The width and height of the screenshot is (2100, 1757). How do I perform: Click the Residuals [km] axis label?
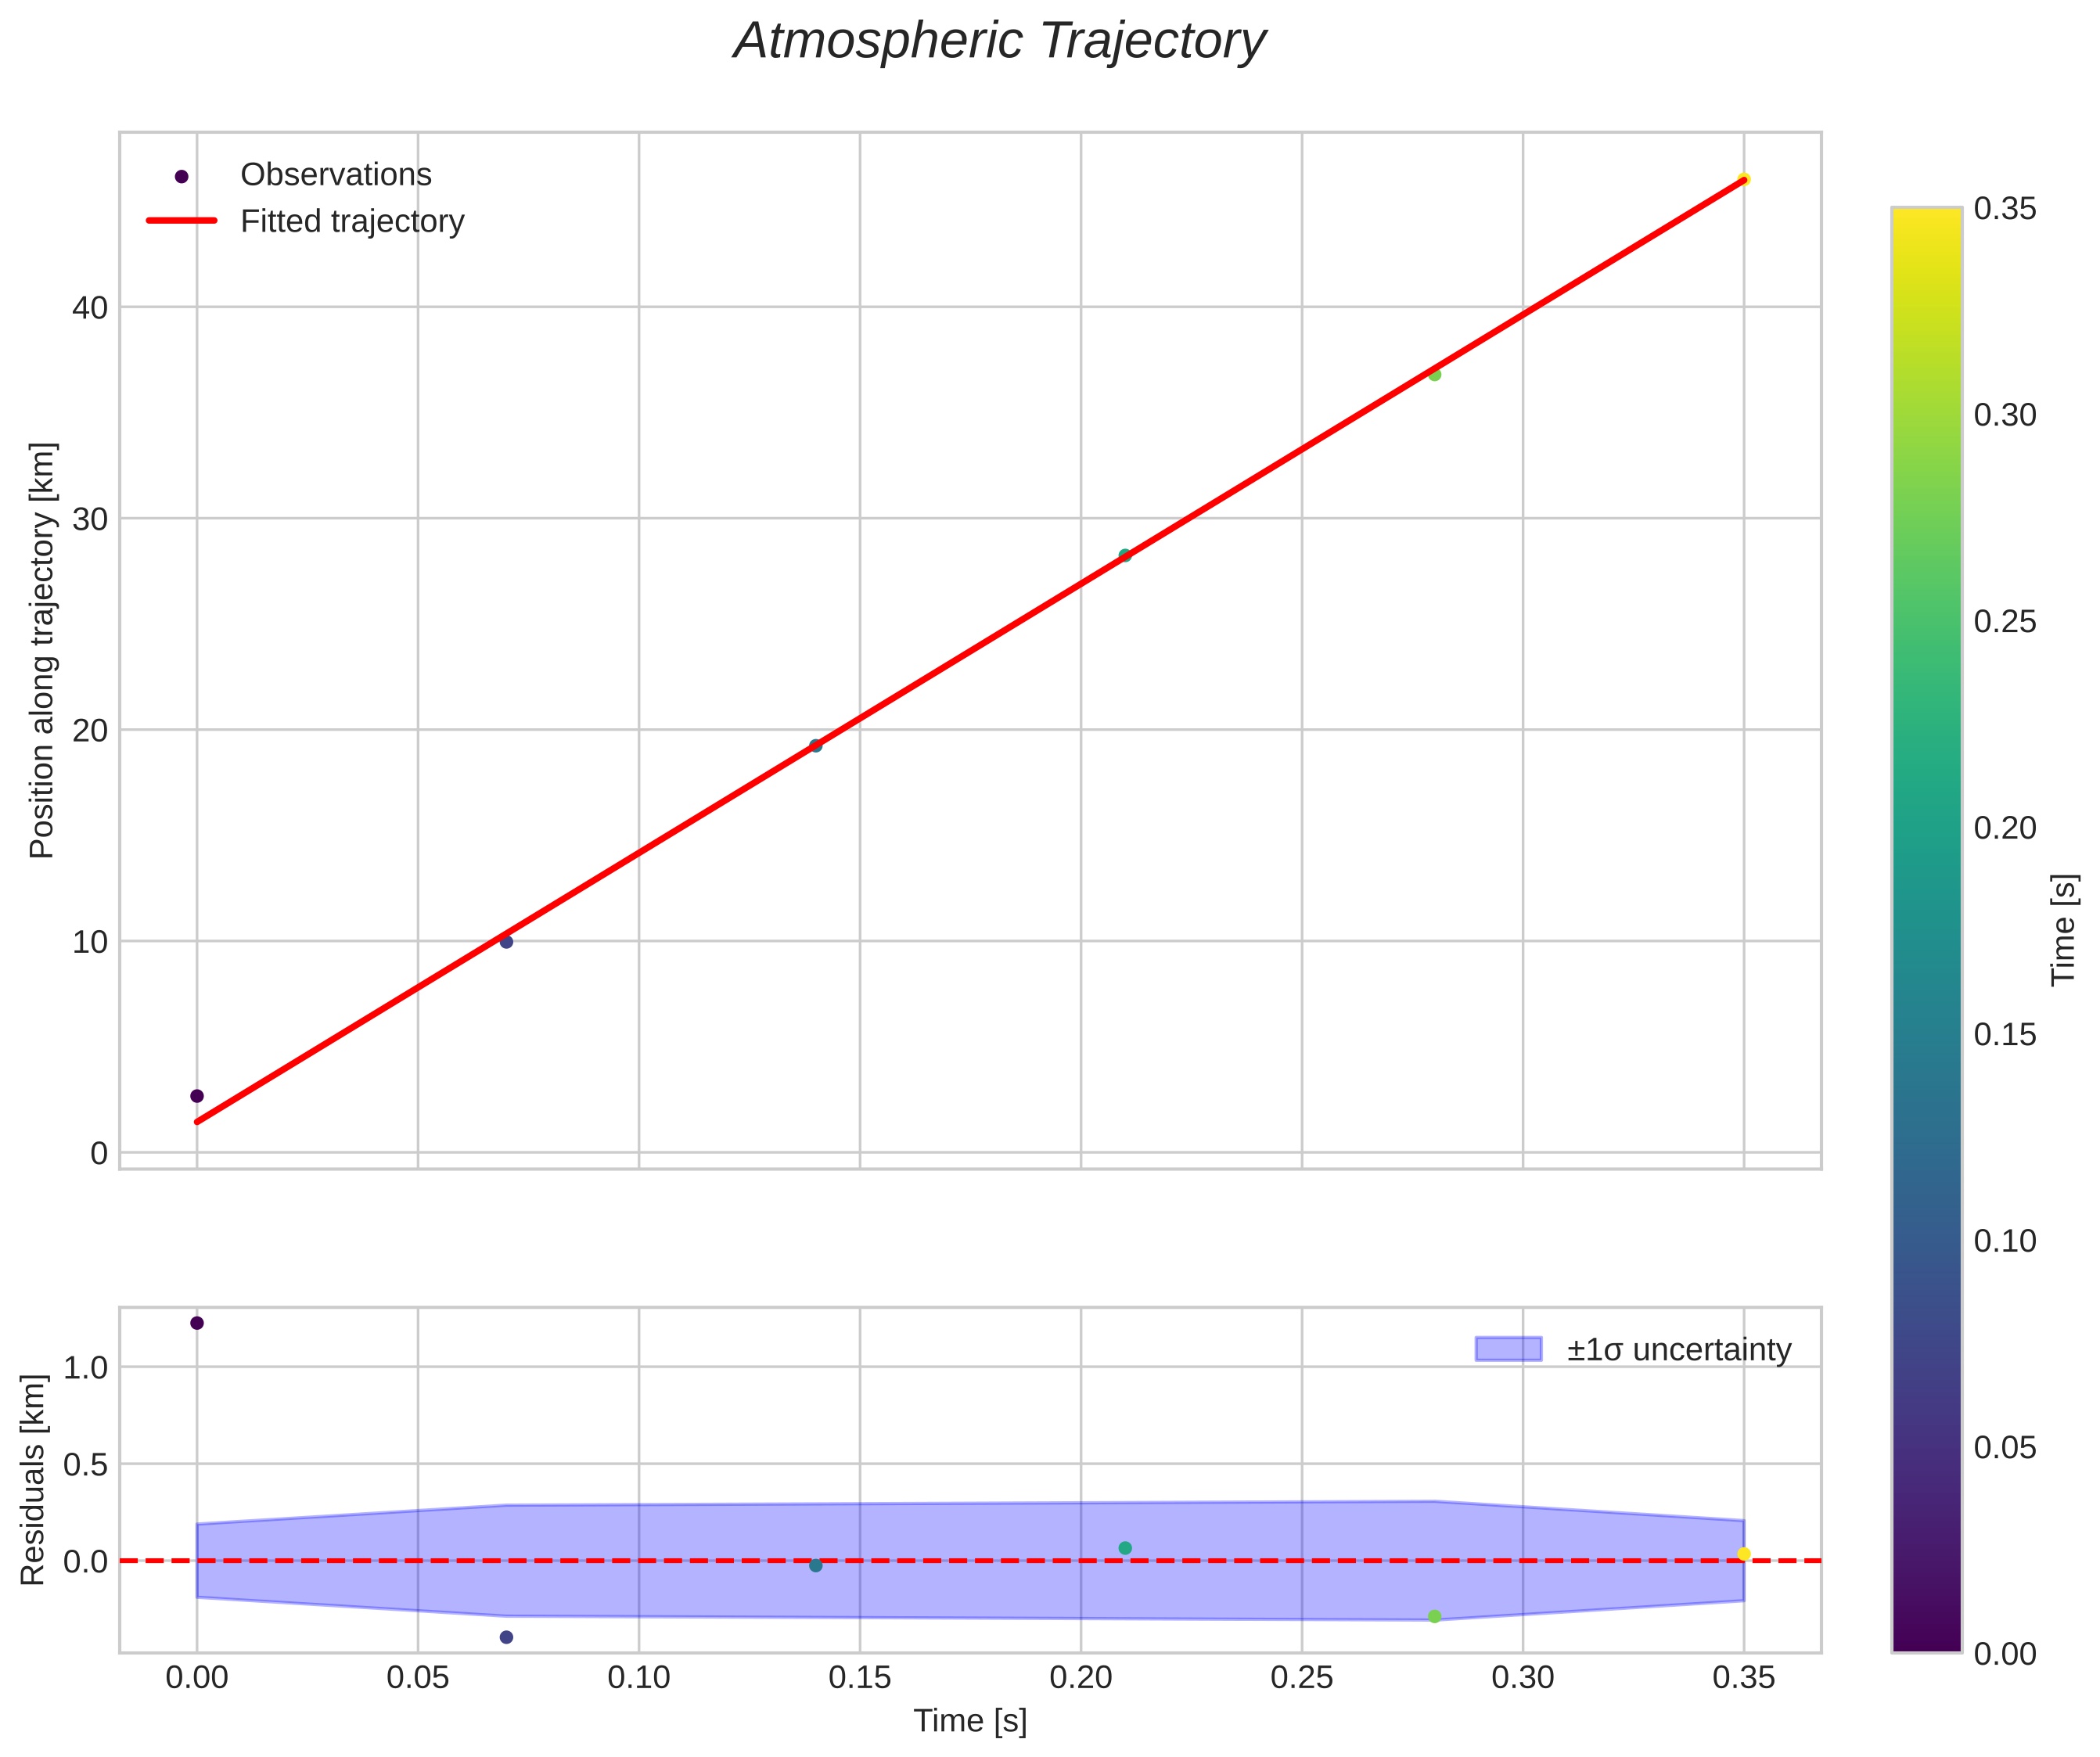(x=34, y=1480)
